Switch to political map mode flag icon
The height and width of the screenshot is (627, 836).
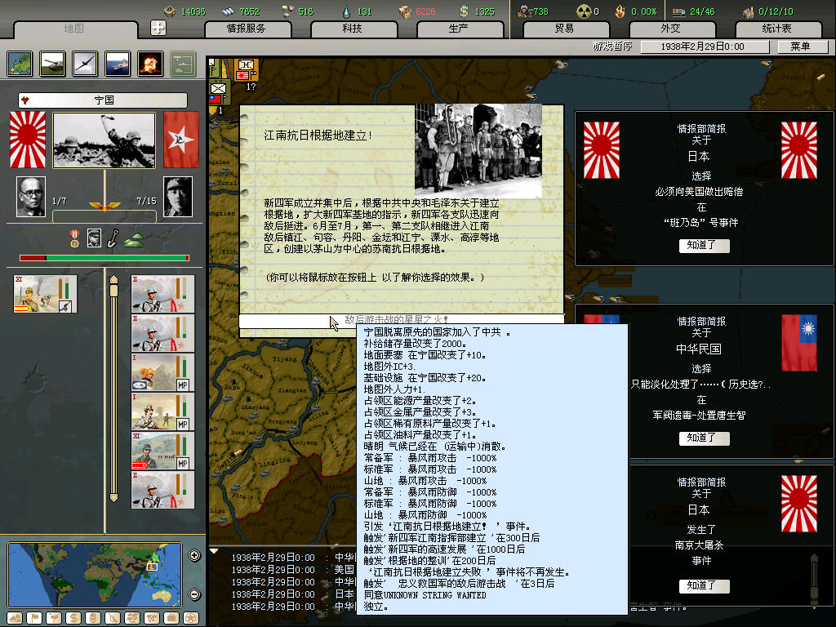(x=33, y=618)
